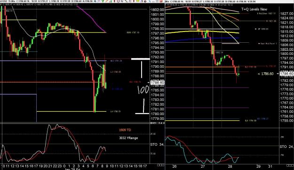Click hour '23' on left time axis
The image size is (294, 170).
60,166
